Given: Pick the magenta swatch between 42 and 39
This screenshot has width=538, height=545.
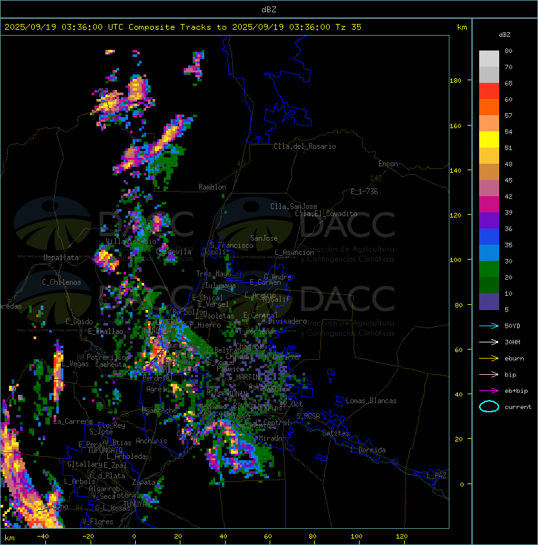Looking at the screenshot, I should [x=489, y=205].
